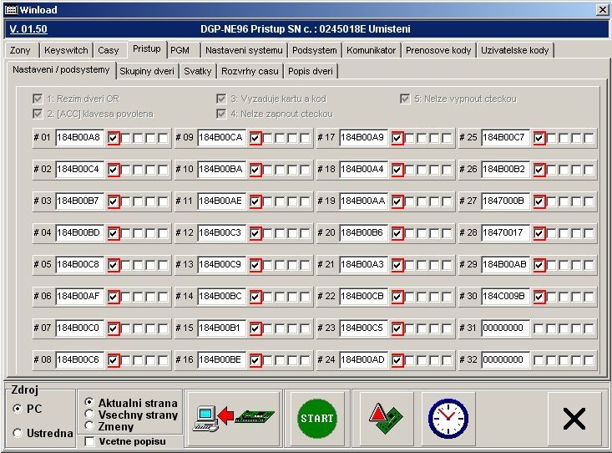Toggle first checkbox for door #01
Screen dimensions: 612x453
click(x=114, y=137)
